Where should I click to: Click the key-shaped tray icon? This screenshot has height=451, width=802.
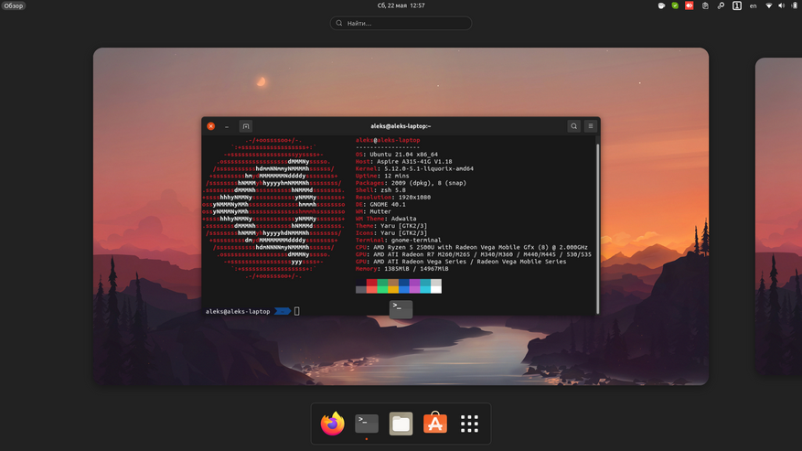(721, 5)
